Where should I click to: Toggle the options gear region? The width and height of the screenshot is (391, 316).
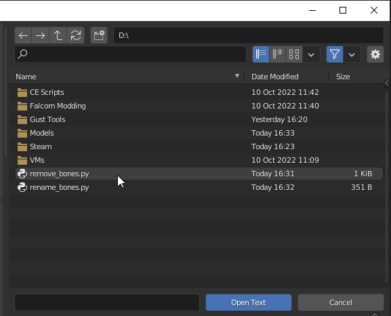(x=375, y=54)
